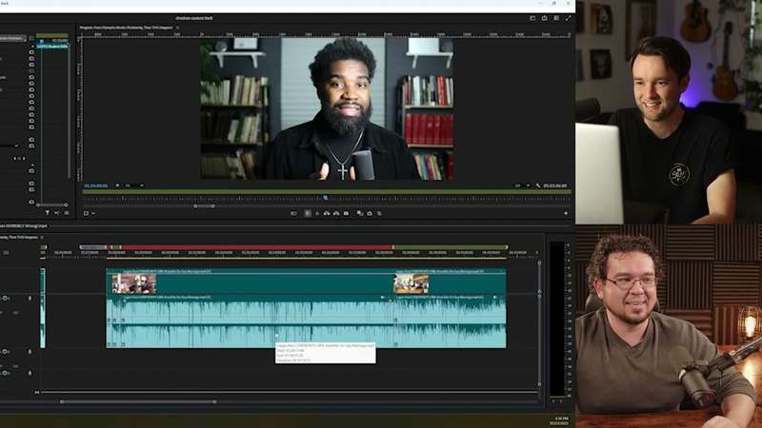Open the Program monitor settings wrench
The image size is (762, 428).
(537, 185)
